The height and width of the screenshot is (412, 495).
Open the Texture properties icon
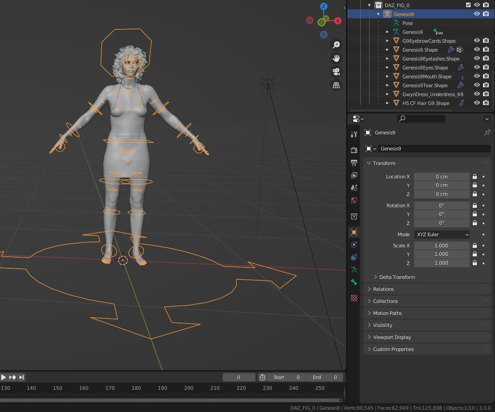(354, 298)
